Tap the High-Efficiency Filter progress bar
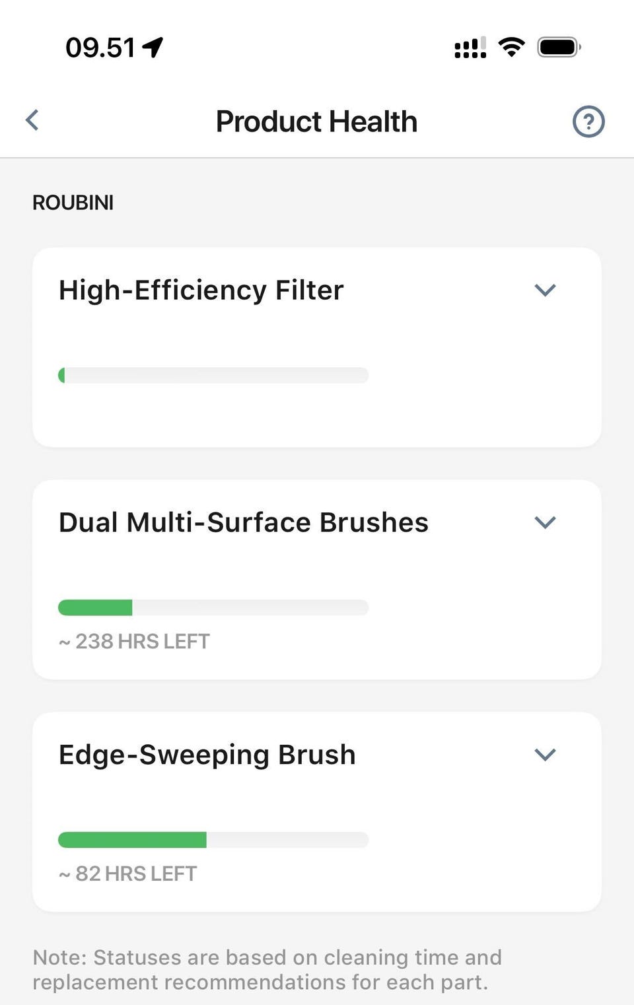The image size is (634, 1005). click(213, 376)
